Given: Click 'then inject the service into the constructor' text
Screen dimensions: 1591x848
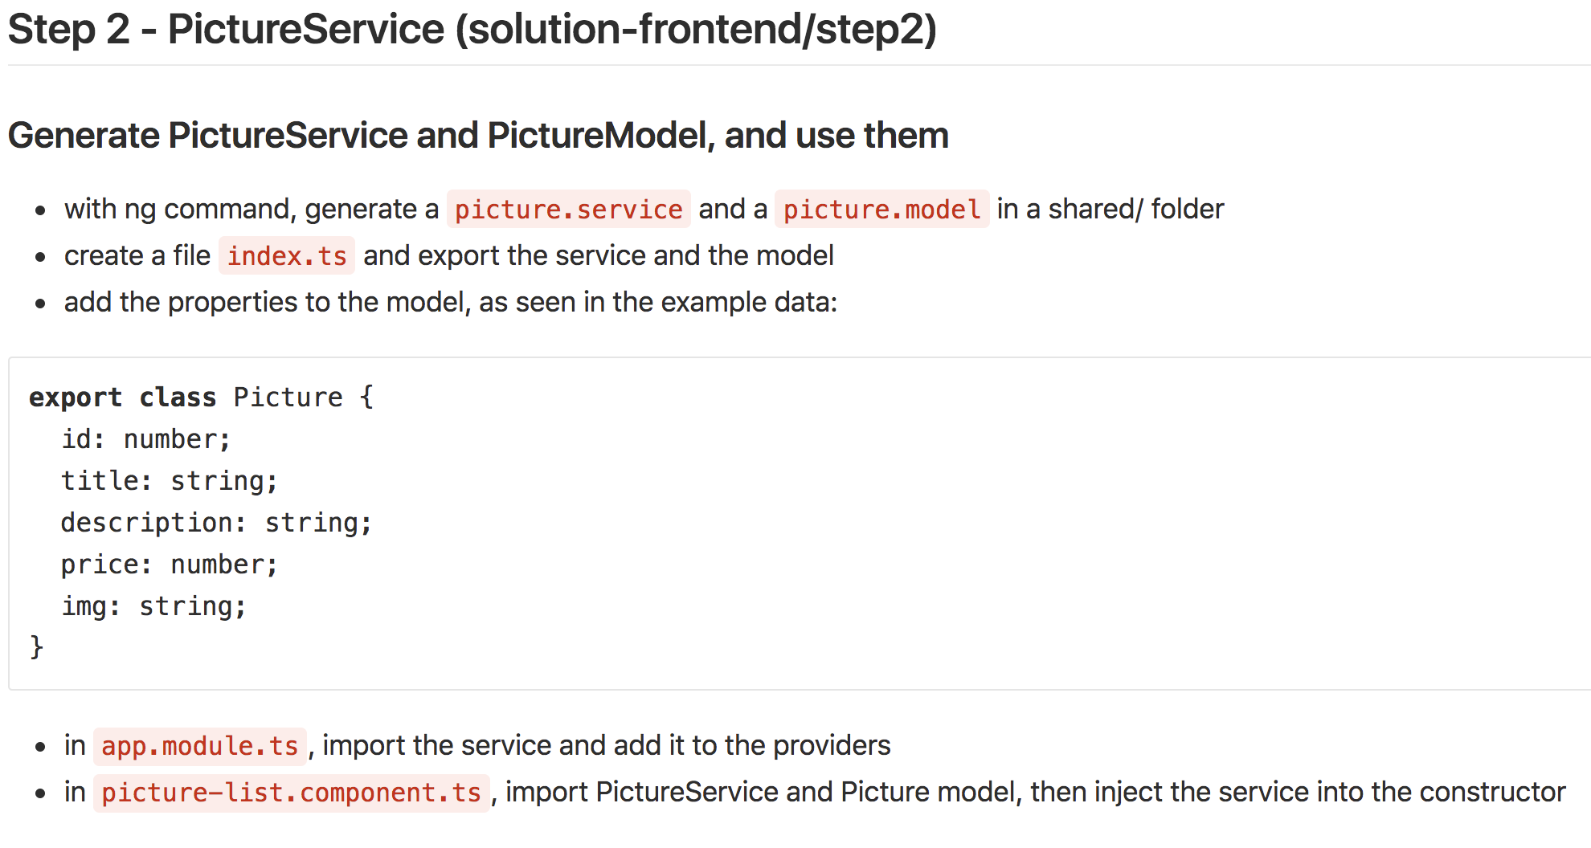Looking at the screenshot, I should (x=1297, y=792).
